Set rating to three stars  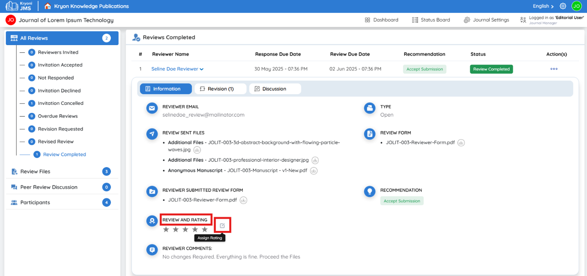[x=185, y=229]
